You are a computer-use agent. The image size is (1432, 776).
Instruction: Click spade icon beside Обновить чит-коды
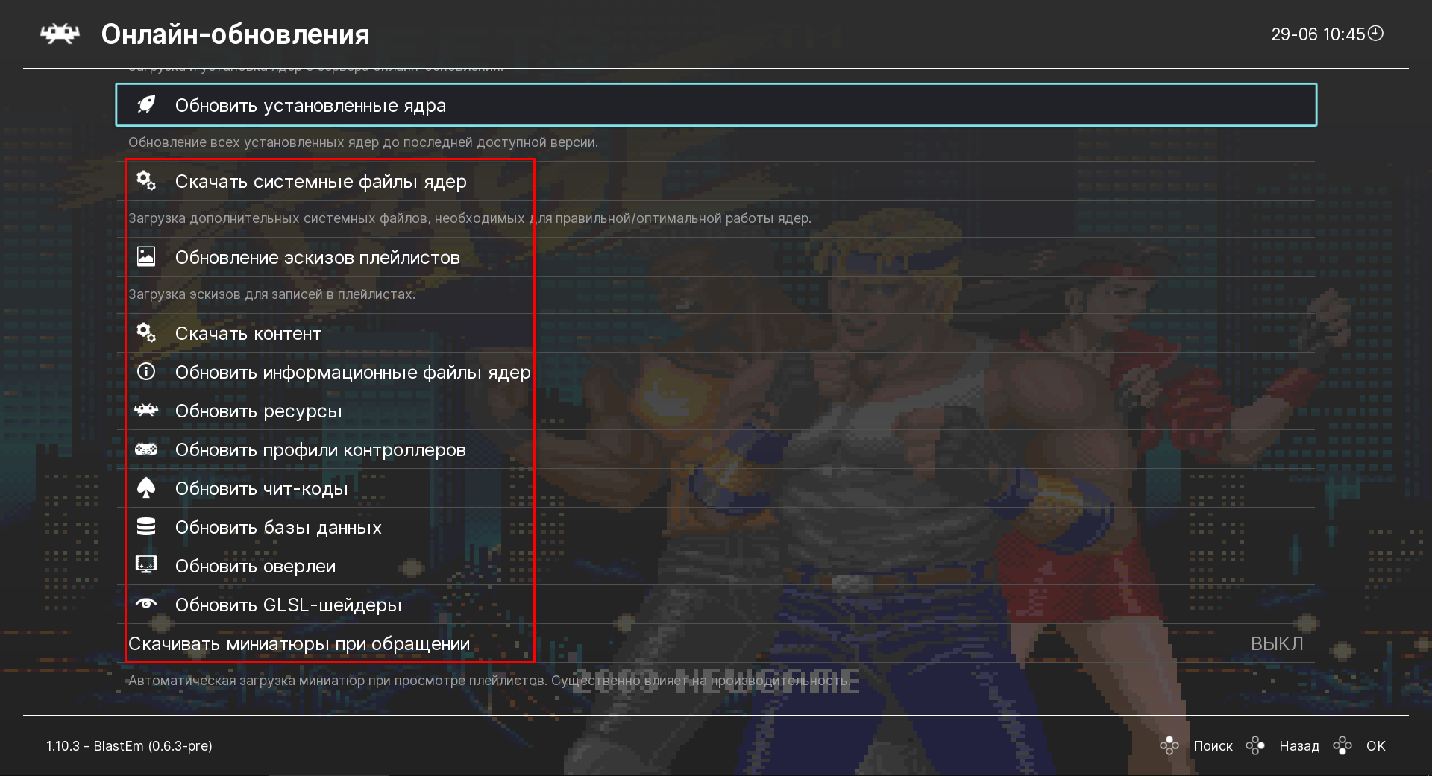pos(146,488)
